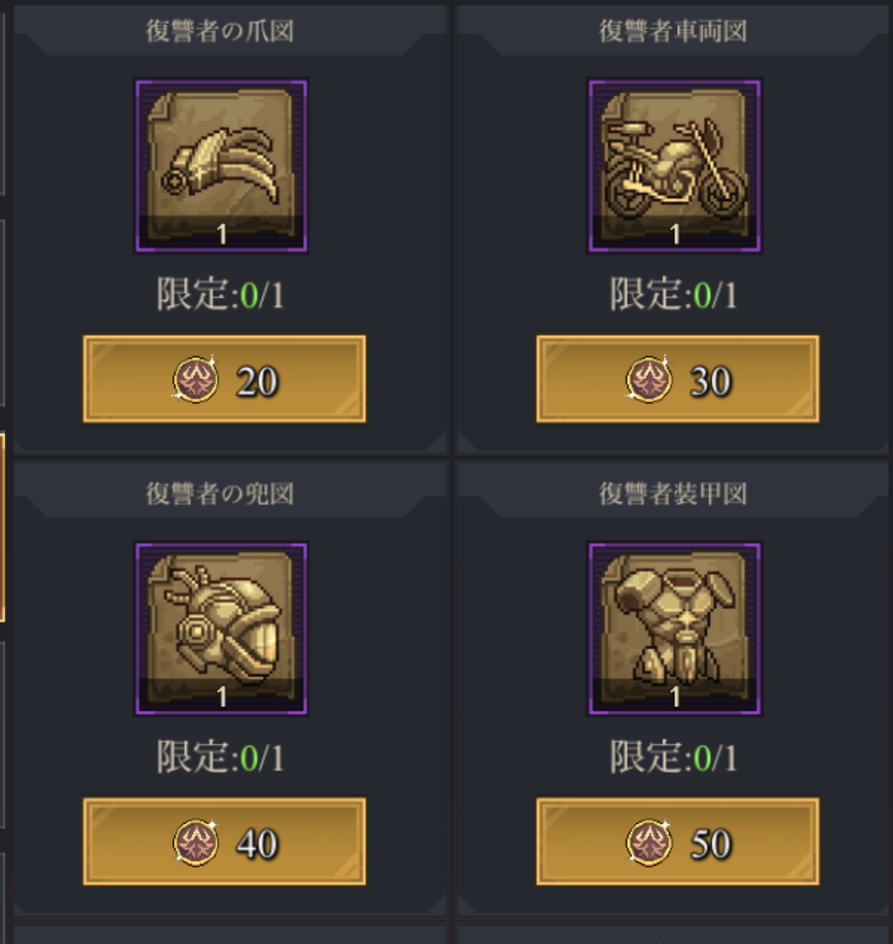Buy the helmet blueprint for 40
This screenshot has width=893, height=944.
pyautogui.click(x=225, y=841)
